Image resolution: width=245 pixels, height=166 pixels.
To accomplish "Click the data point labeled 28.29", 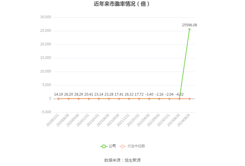I will coord(79,99).
